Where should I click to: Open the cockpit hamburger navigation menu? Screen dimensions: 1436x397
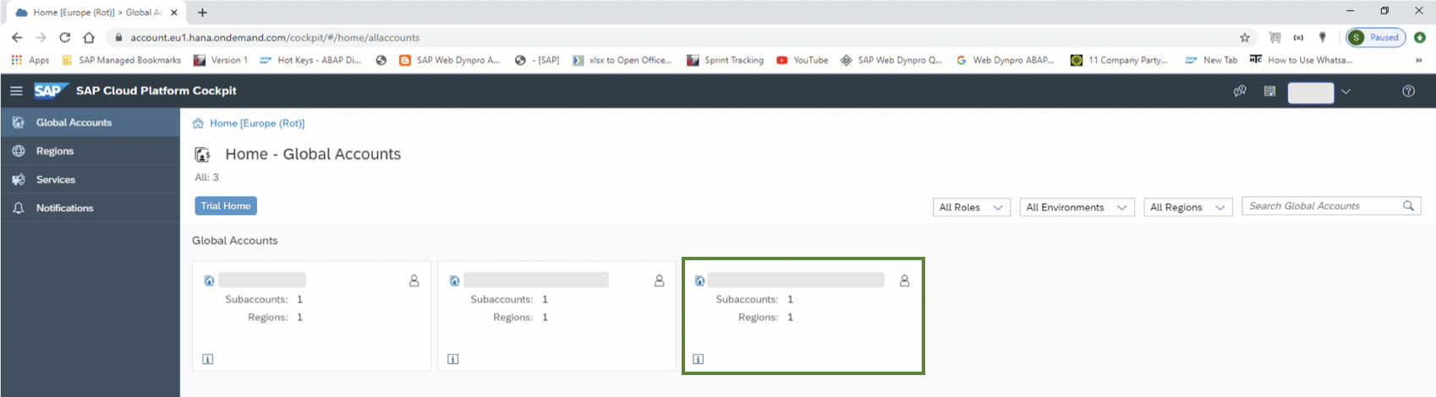click(16, 90)
